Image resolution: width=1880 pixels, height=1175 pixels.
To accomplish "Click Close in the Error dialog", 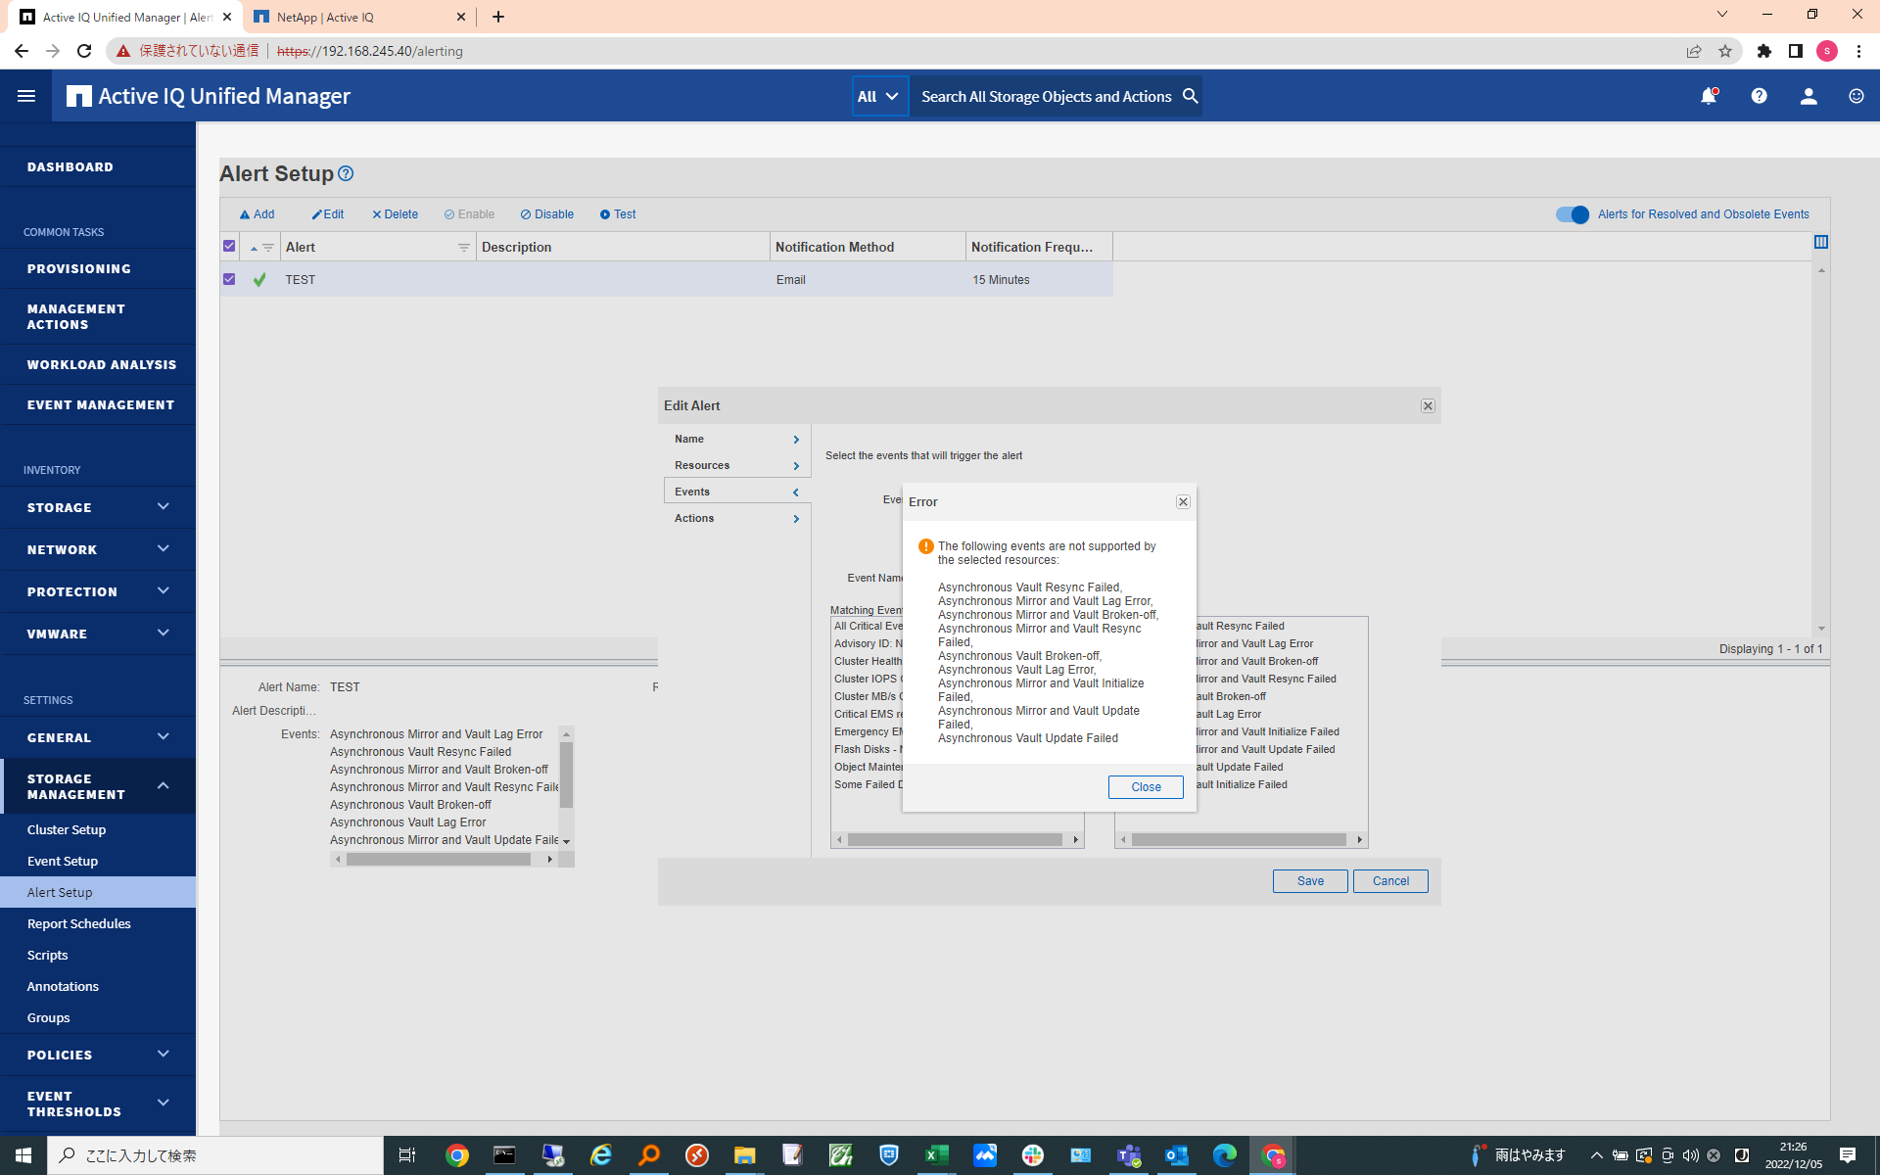I will coord(1145,787).
